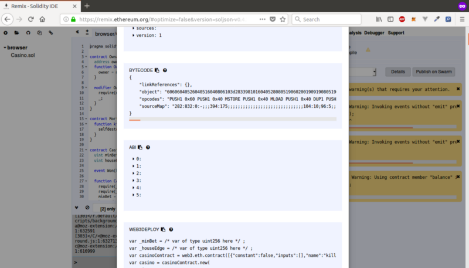
Task: Close the Remix browser tab
Action: click(74, 6)
